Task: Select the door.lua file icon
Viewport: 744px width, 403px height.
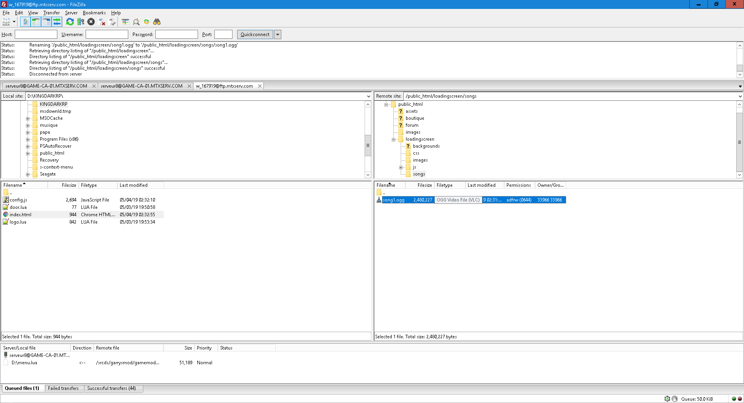Action: 6,207
